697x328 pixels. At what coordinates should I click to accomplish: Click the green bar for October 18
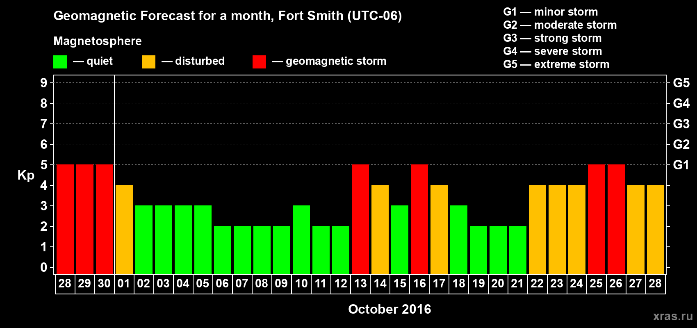[459, 240]
